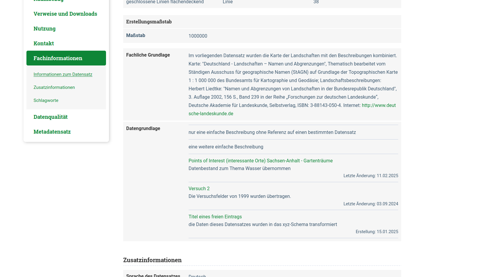Click the Erstellung 15.01.2025 date text

click(x=377, y=232)
